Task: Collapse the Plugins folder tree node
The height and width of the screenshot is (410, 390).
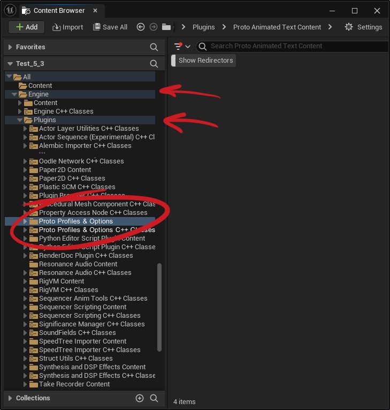Action: click(20, 120)
